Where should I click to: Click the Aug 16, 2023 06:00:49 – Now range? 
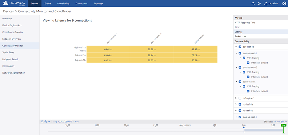[x=66, y=122]
